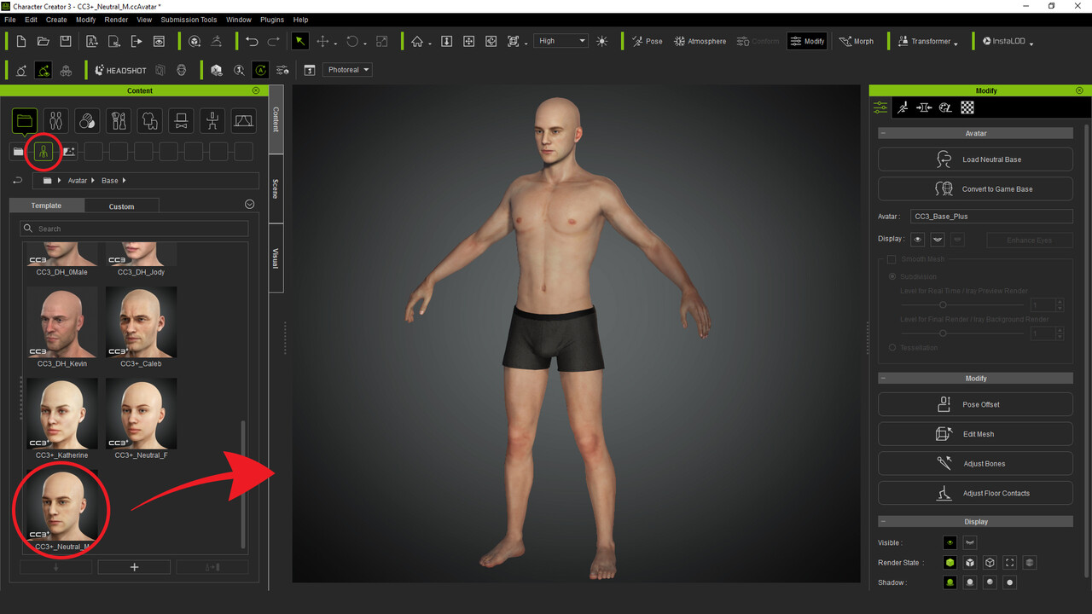This screenshot has height=614, width=1092.
Task: Switch to the Custom content tab
Action: pyautogui.click(x=121, y=206)
